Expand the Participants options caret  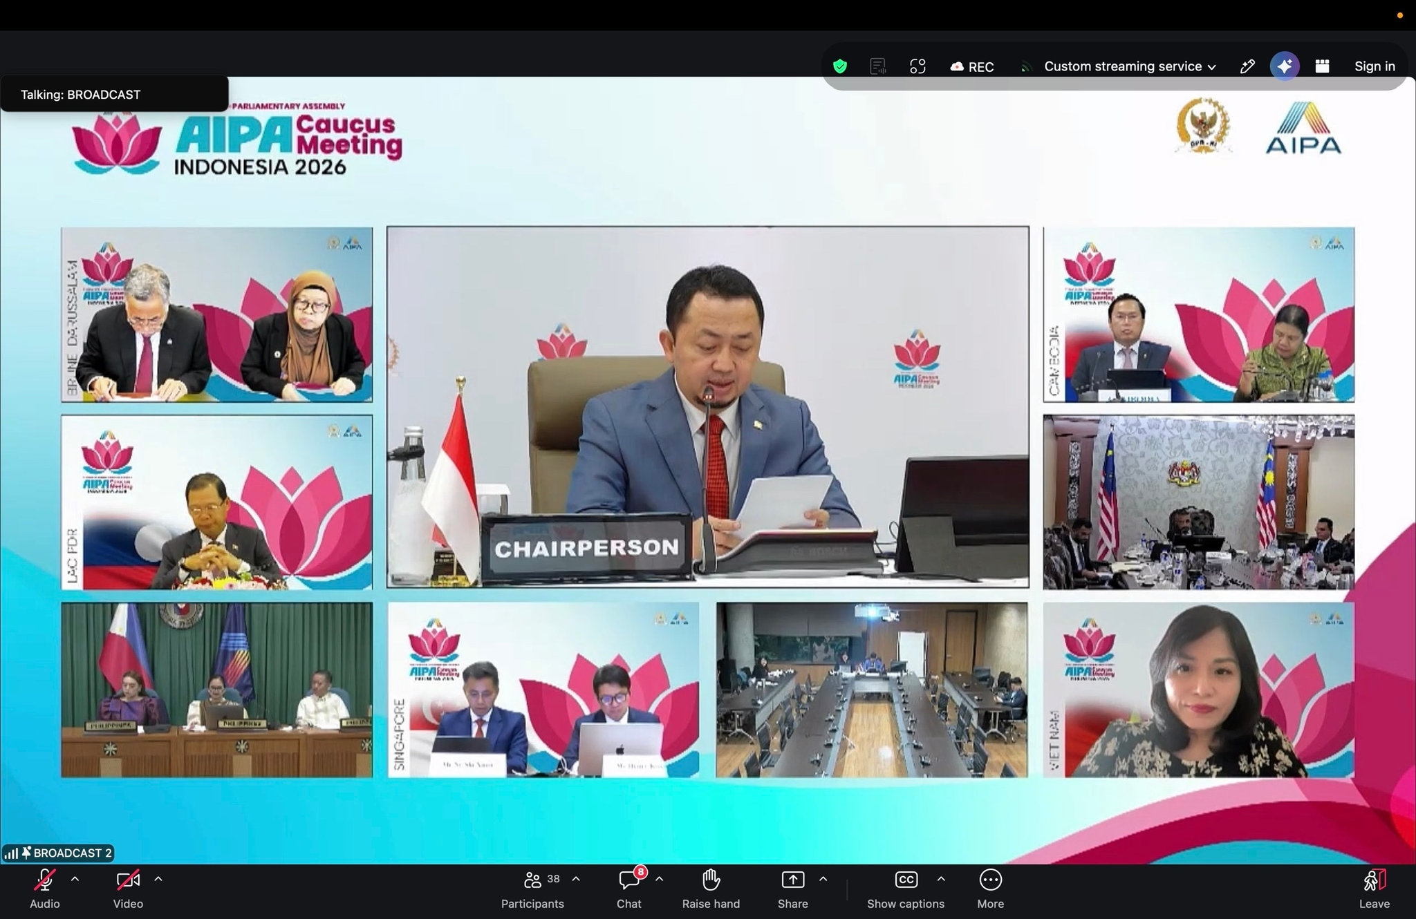576,880
